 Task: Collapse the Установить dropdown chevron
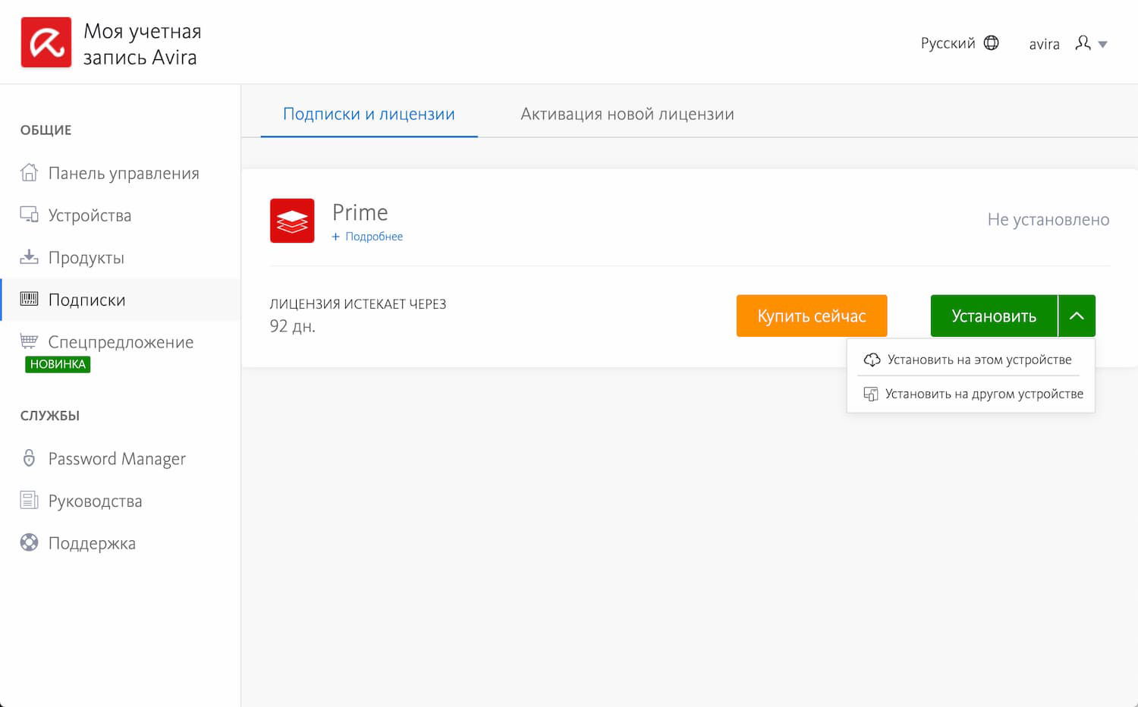click(x=1077, y=316)
